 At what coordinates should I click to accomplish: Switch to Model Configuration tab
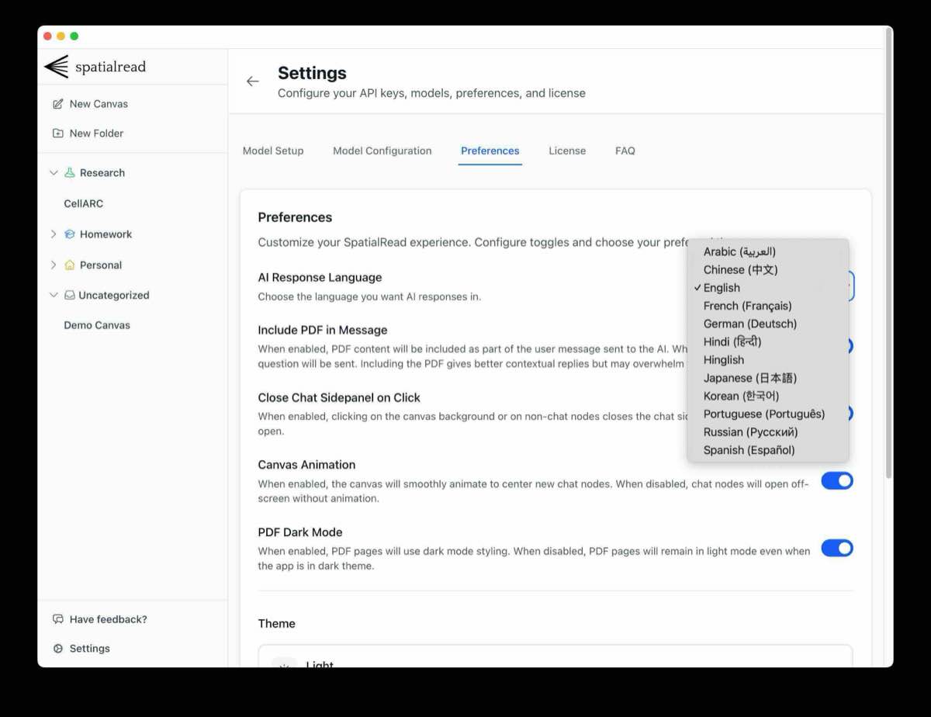382,151
